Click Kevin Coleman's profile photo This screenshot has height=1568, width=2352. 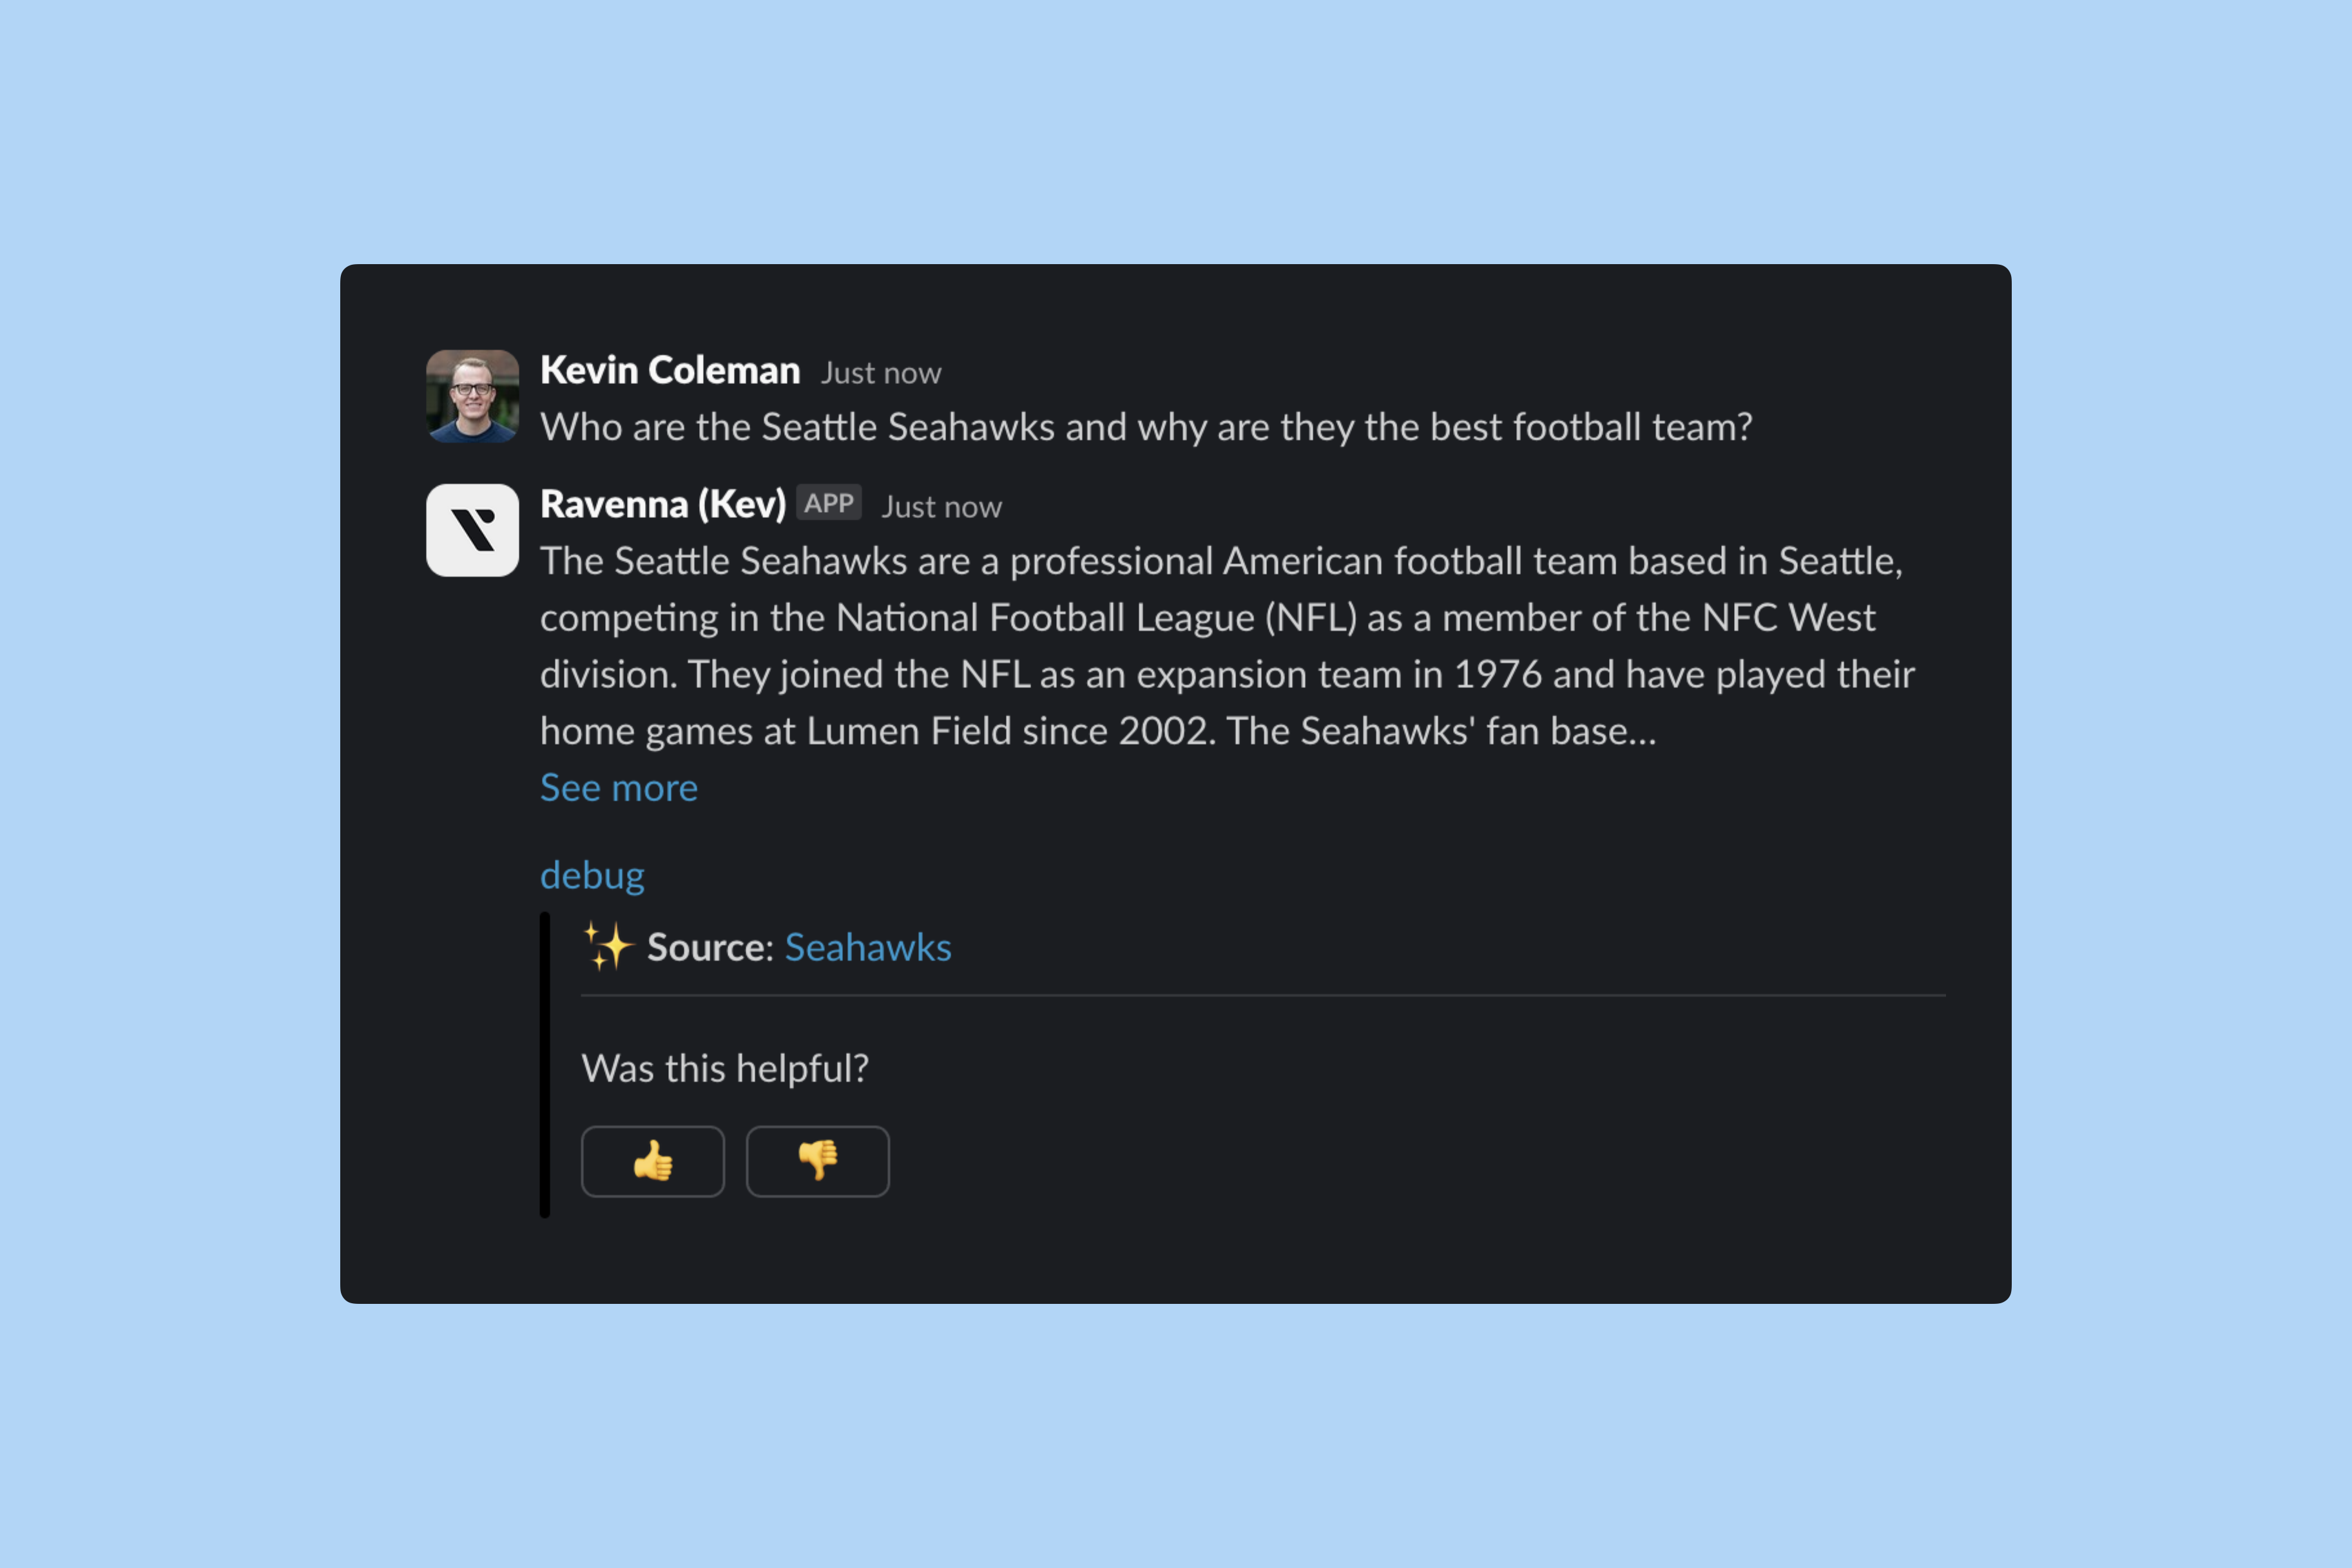[x=472, y=396]
